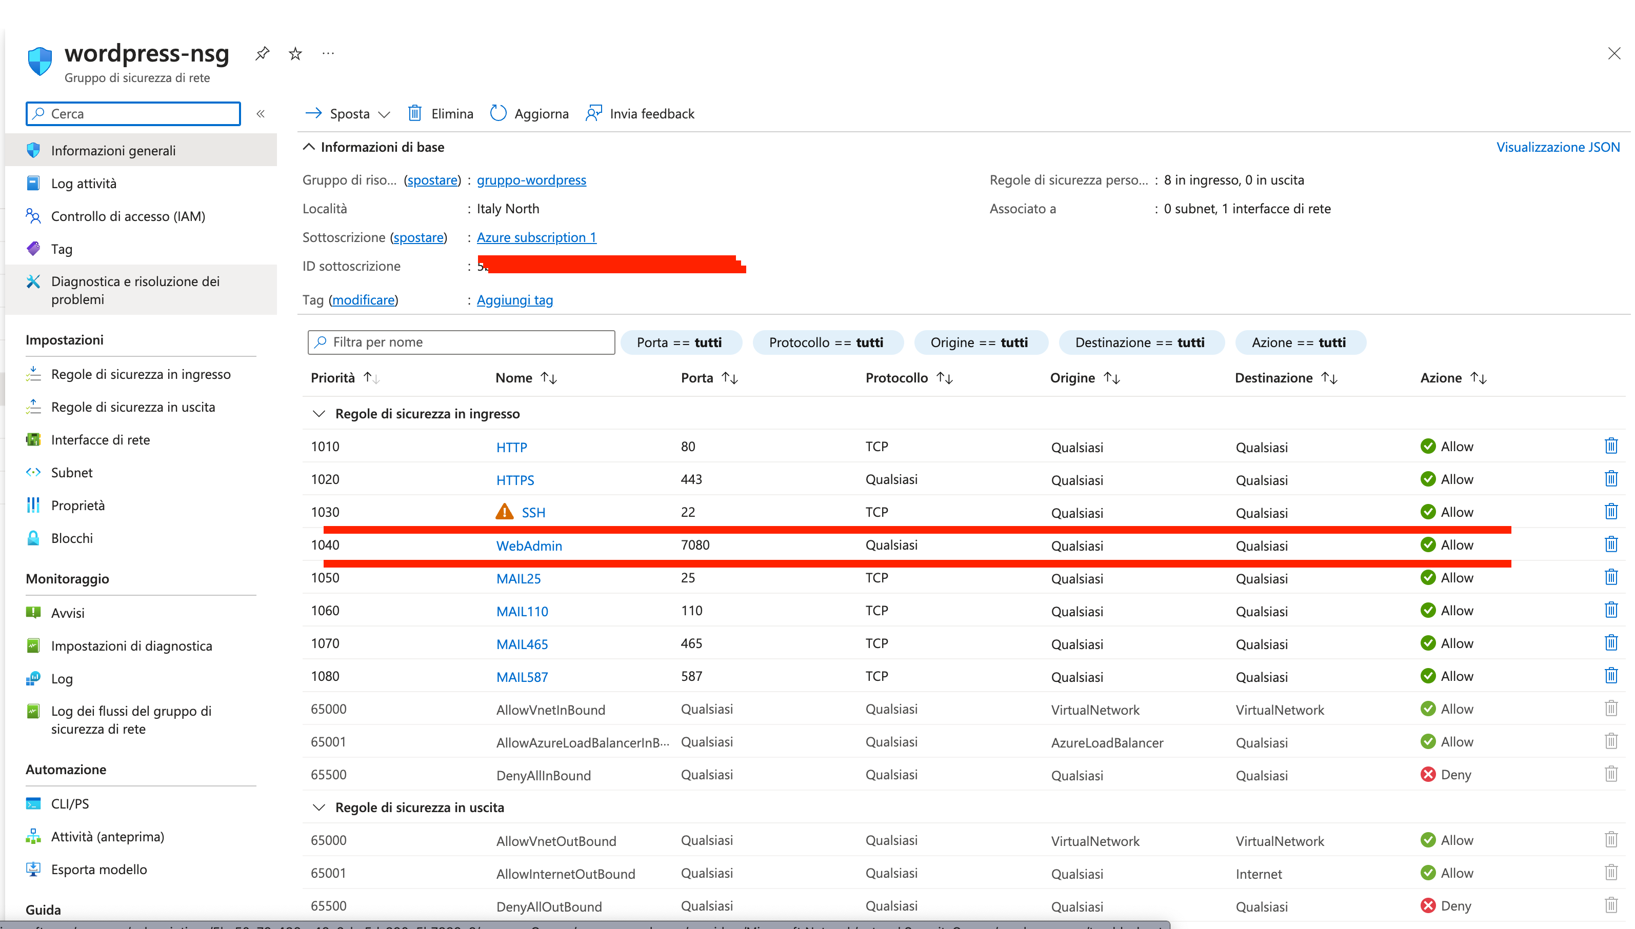Sort the table by Destinazione column

point(1286,378)
